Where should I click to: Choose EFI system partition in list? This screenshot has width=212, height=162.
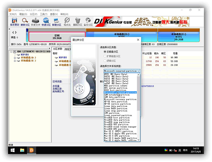(x=120, y=88)
